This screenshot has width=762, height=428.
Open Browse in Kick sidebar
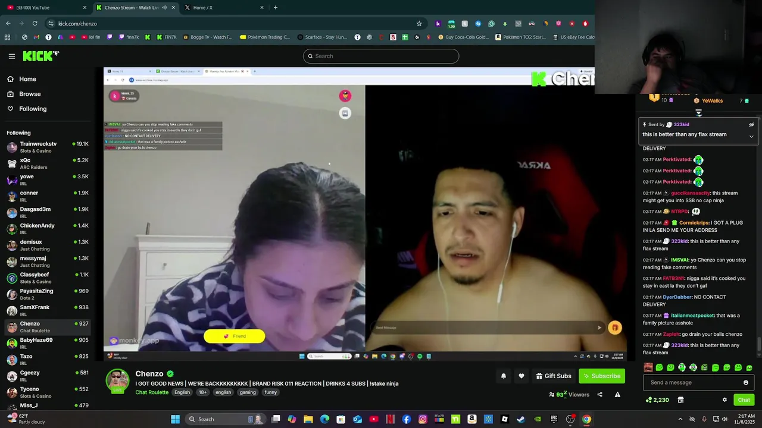click(30, 94)
